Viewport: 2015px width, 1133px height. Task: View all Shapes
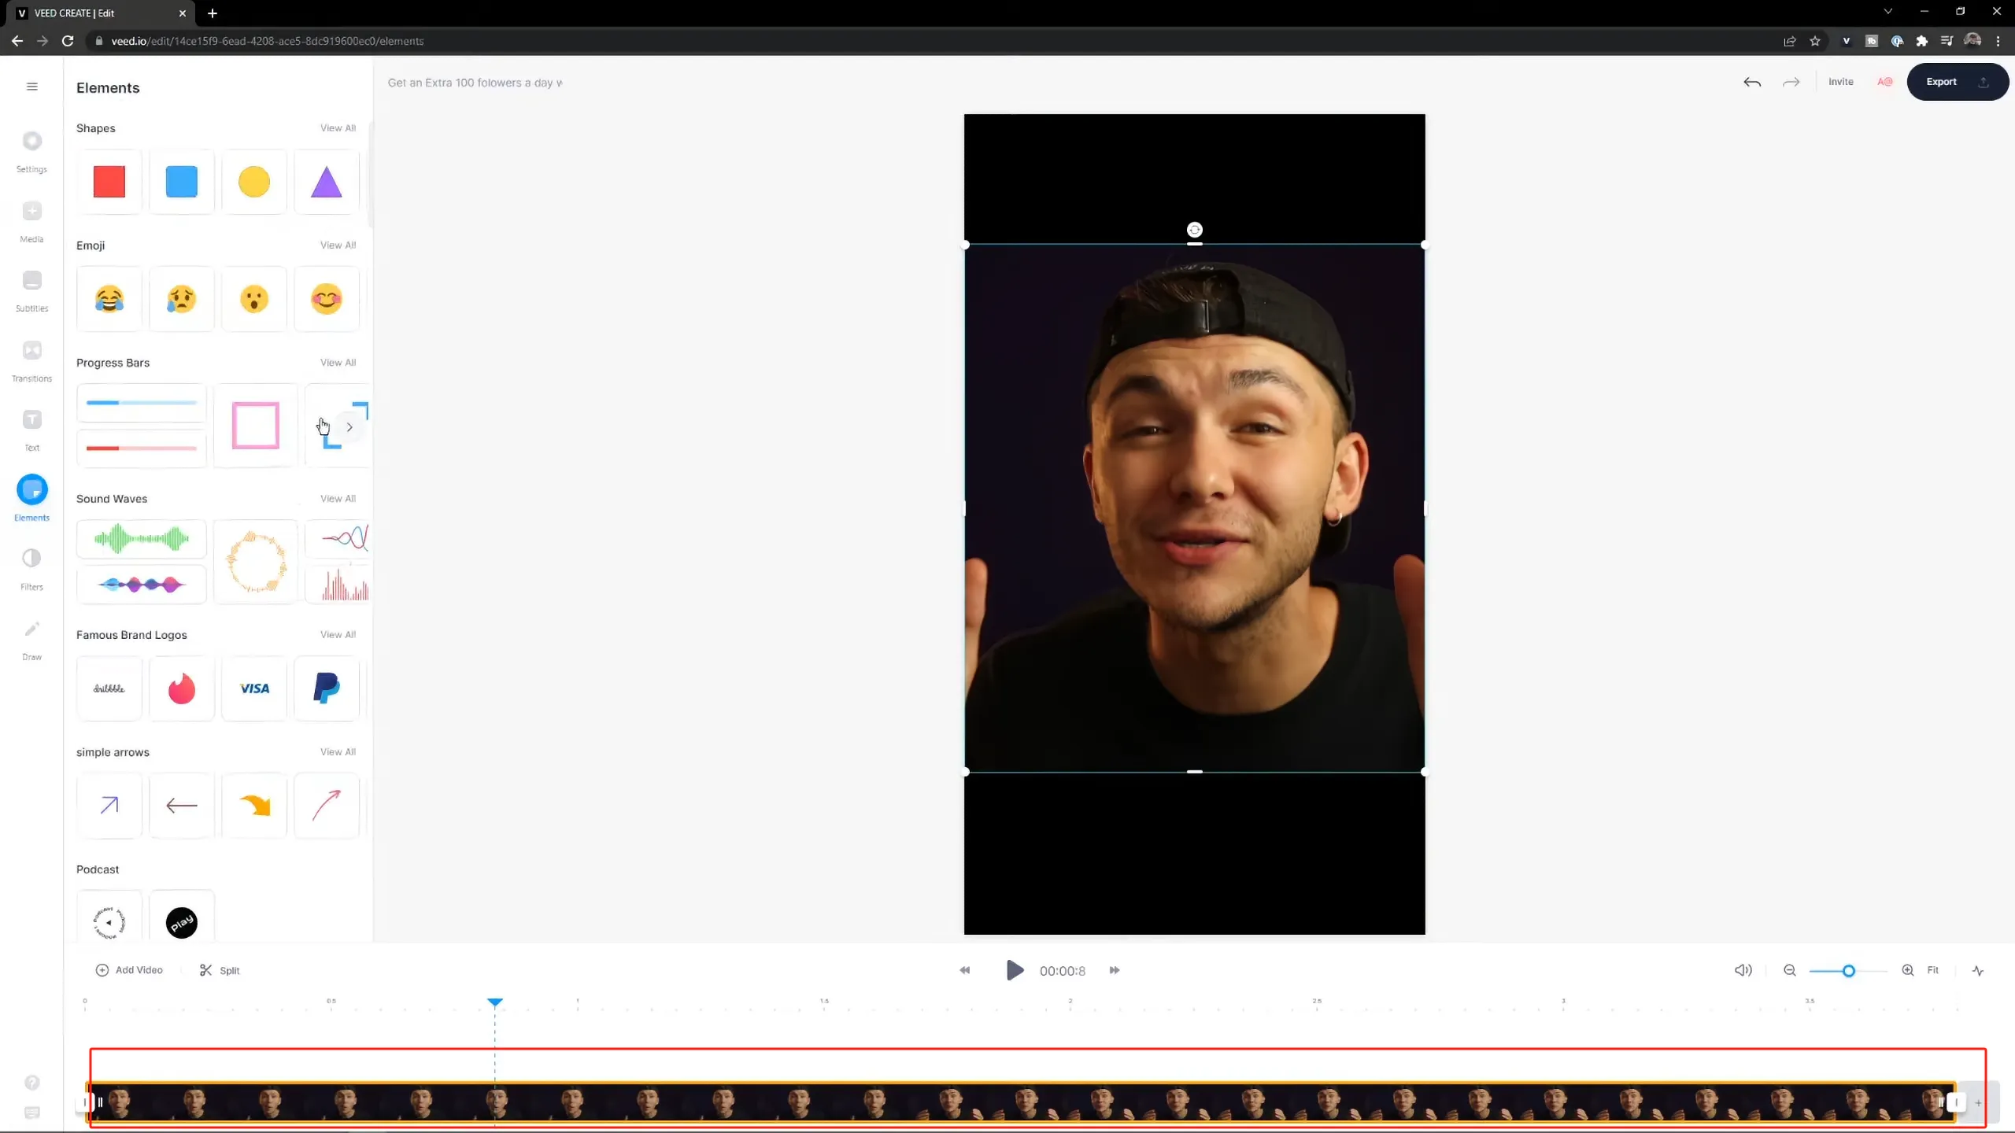pyautogui.click(x=338, y=128)
